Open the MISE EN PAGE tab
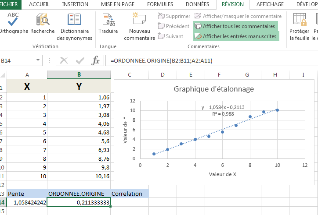The image size is (318, 215). tap(118, 4)
